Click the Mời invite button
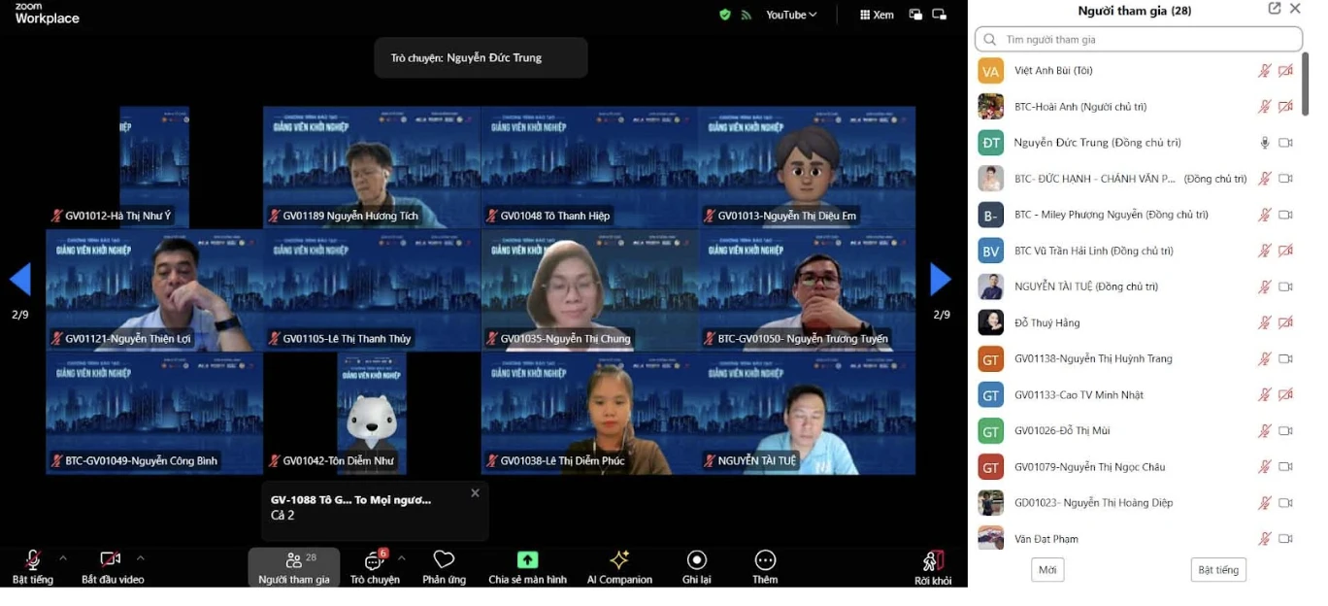Viewport: 1328px width, 606px height. click(1047, 570)
